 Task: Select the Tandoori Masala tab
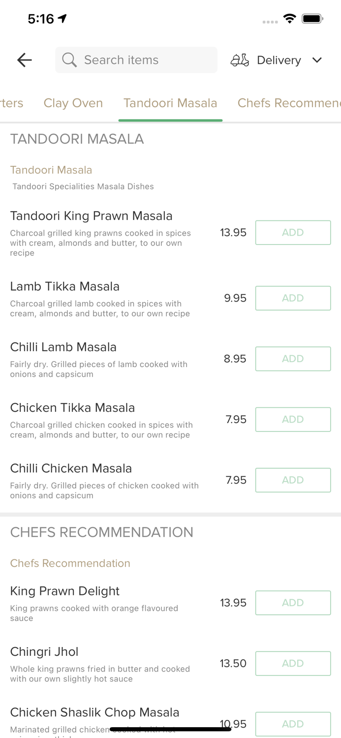[170, 103]
